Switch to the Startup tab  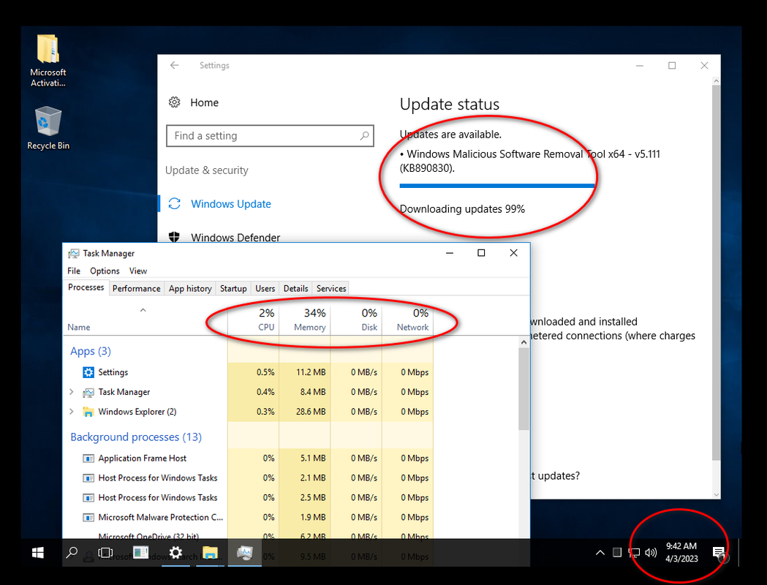pos(233,289)
